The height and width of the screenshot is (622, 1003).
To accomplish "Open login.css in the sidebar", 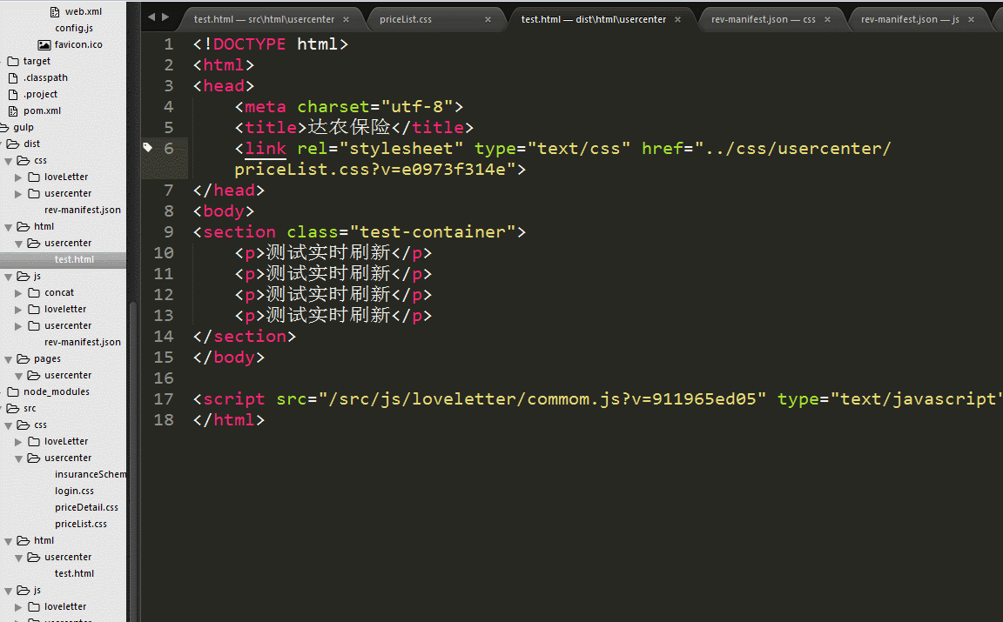I will coord(74,491).
